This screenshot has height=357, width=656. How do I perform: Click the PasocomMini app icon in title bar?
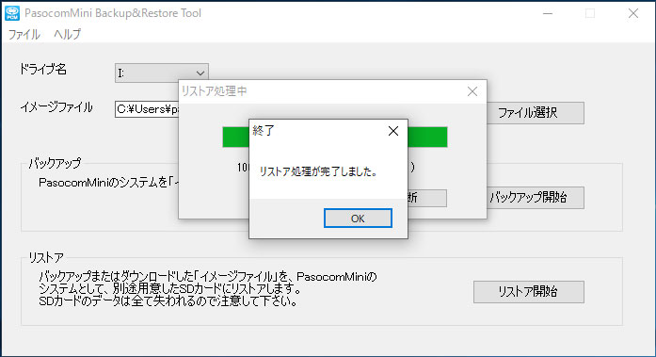[x=12, y=13]
